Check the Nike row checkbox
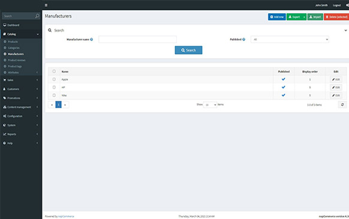Image resolution: width=349 pixels, height=219 pixels. 54,95
